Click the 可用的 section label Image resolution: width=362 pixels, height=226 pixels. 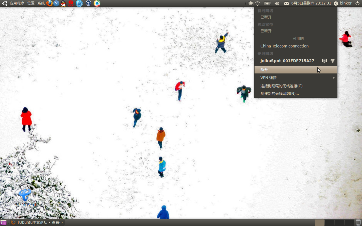[298, 39]
